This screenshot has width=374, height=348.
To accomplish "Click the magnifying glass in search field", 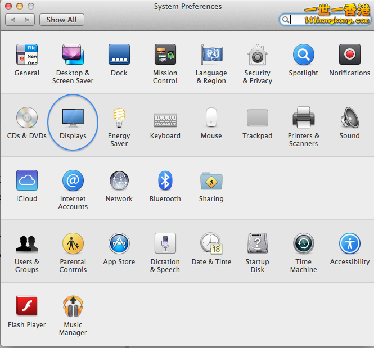I will pos(285,20).
